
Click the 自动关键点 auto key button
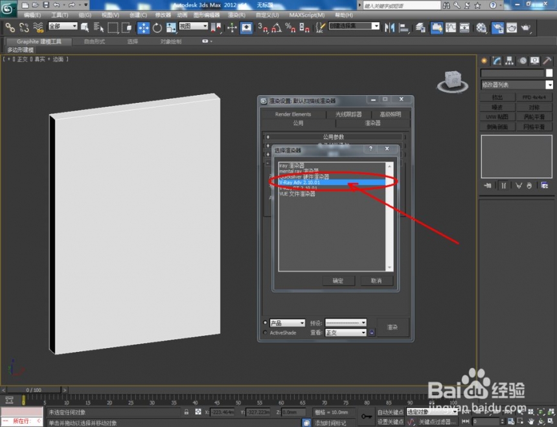point(390,411)
